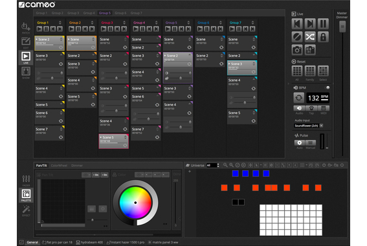Viewport: 367px width, 246px height.
Task: Open the Universe All selector
Action: coord(212,165)
